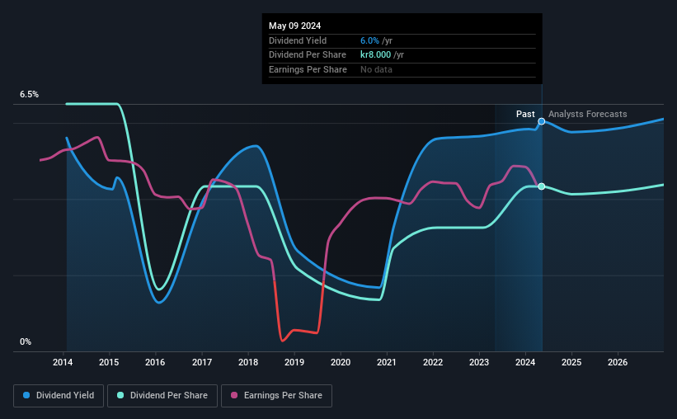Click the 2018 x-axis label
Image resolution: width=677 pixels, height=419 pixels.
(x=248, y=362)
